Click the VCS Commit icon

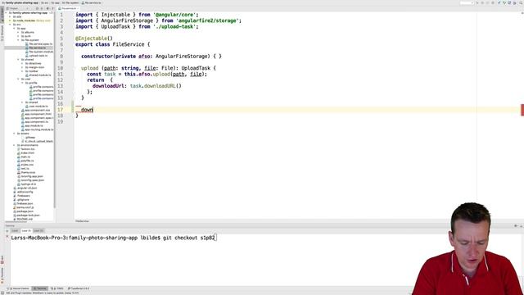pyautogui.click(x=504, y=2)
